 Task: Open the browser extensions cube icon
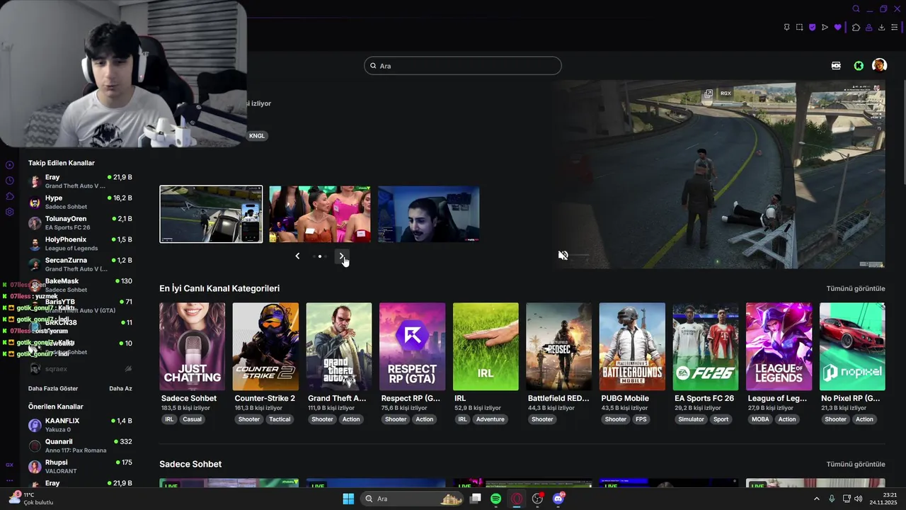coord(856,28)
